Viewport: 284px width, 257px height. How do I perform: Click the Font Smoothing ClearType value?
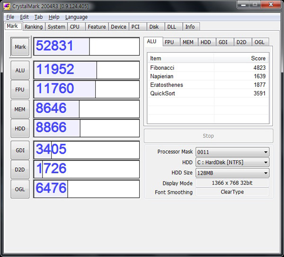click(x=232, y=192)
